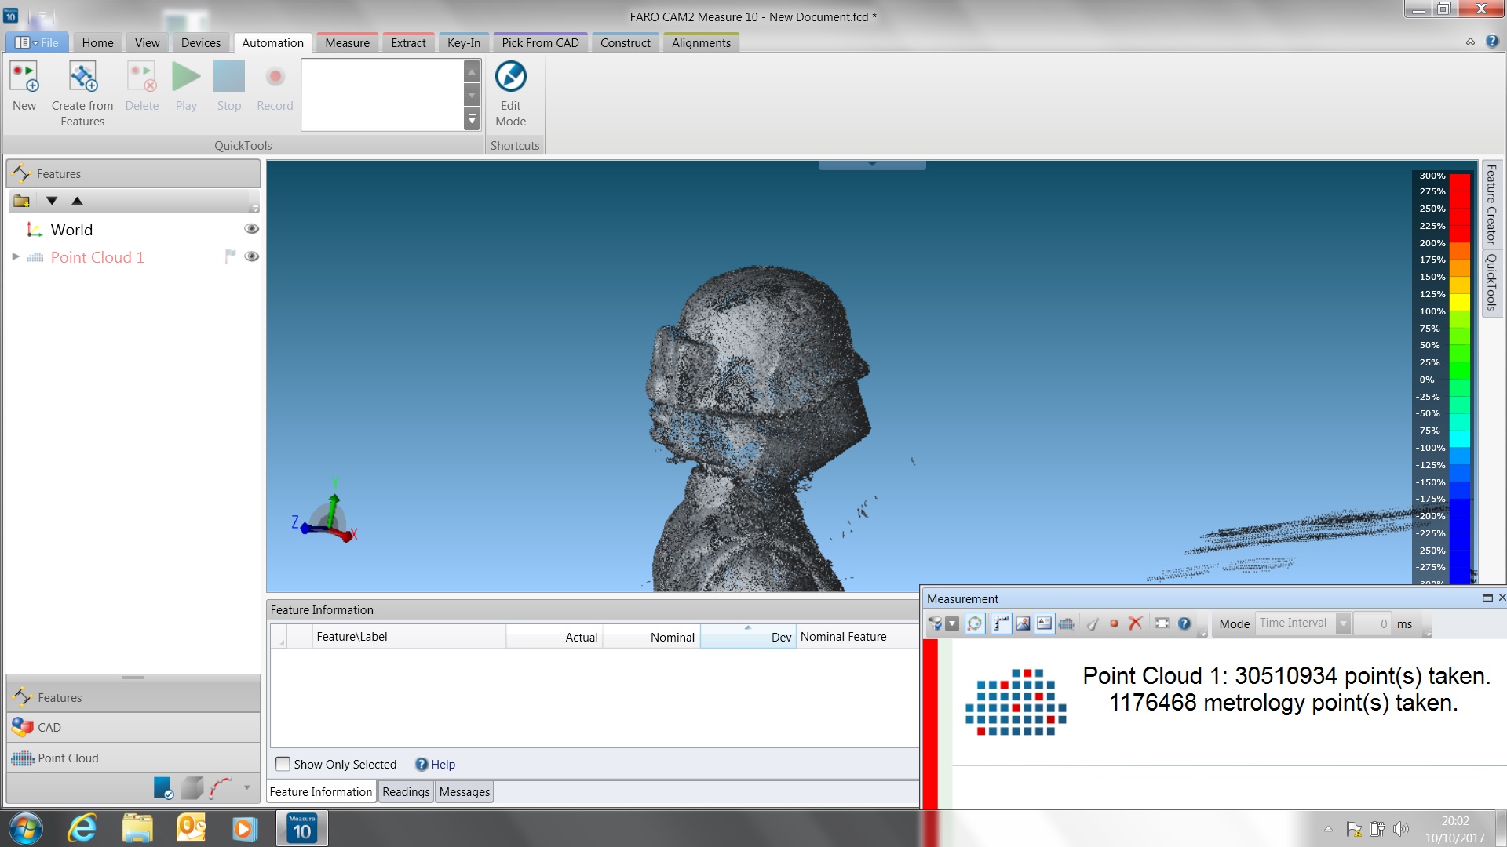1507x847 pixels.
Task: Click Create from Features icon
Action: tap(82, 77)
